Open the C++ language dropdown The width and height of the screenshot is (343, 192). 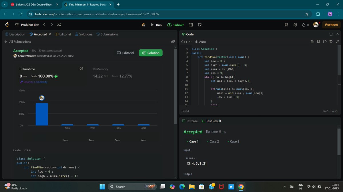[186, 42]
